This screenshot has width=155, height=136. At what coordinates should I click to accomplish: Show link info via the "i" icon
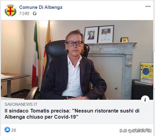pos(145,100)
